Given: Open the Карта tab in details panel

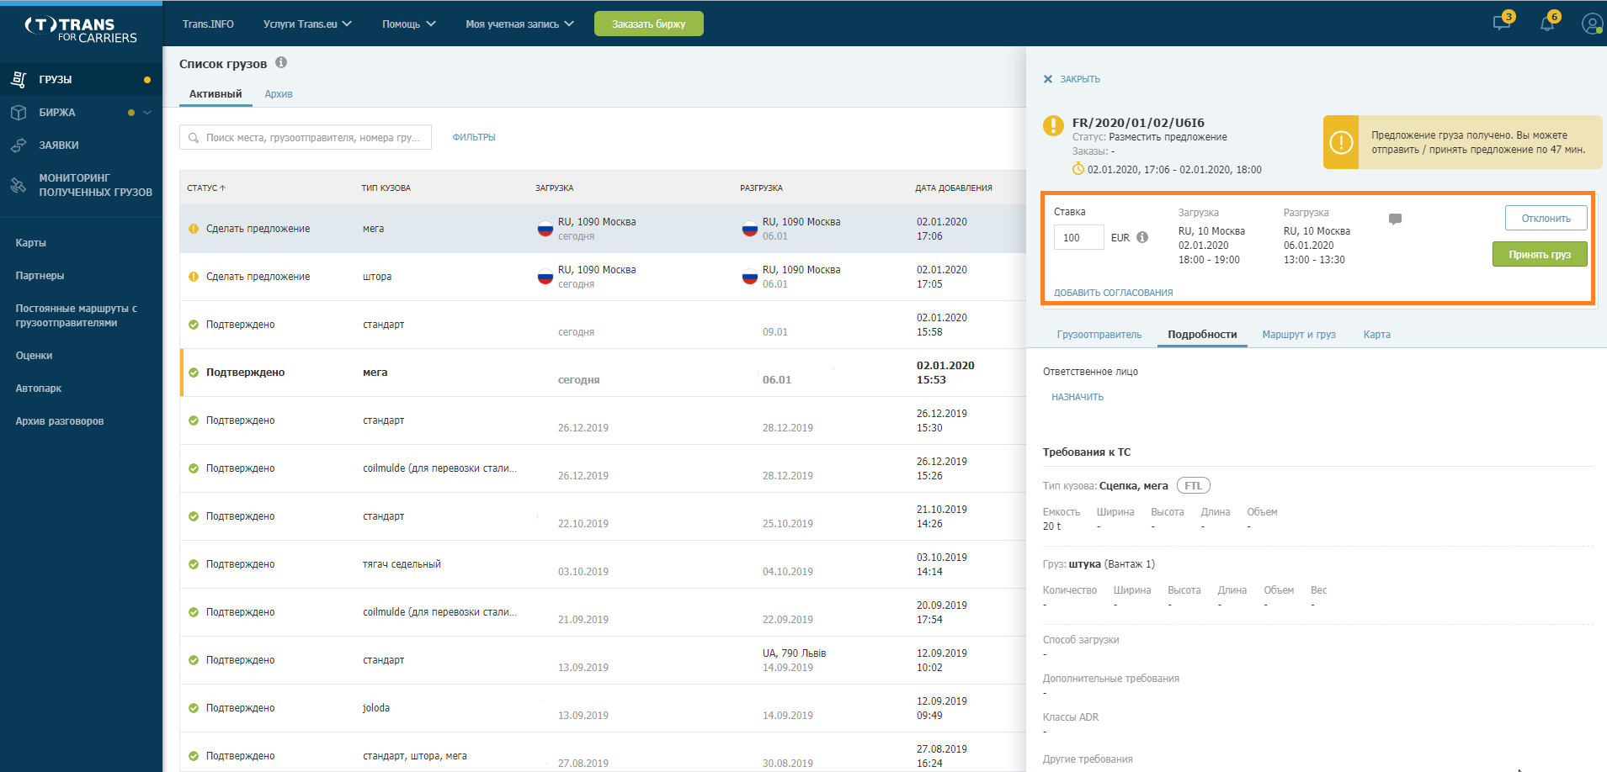Looking at the screenshot, I should tap(1376, 335).
